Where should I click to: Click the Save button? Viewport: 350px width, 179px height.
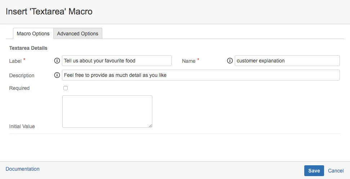pos(314,171)
